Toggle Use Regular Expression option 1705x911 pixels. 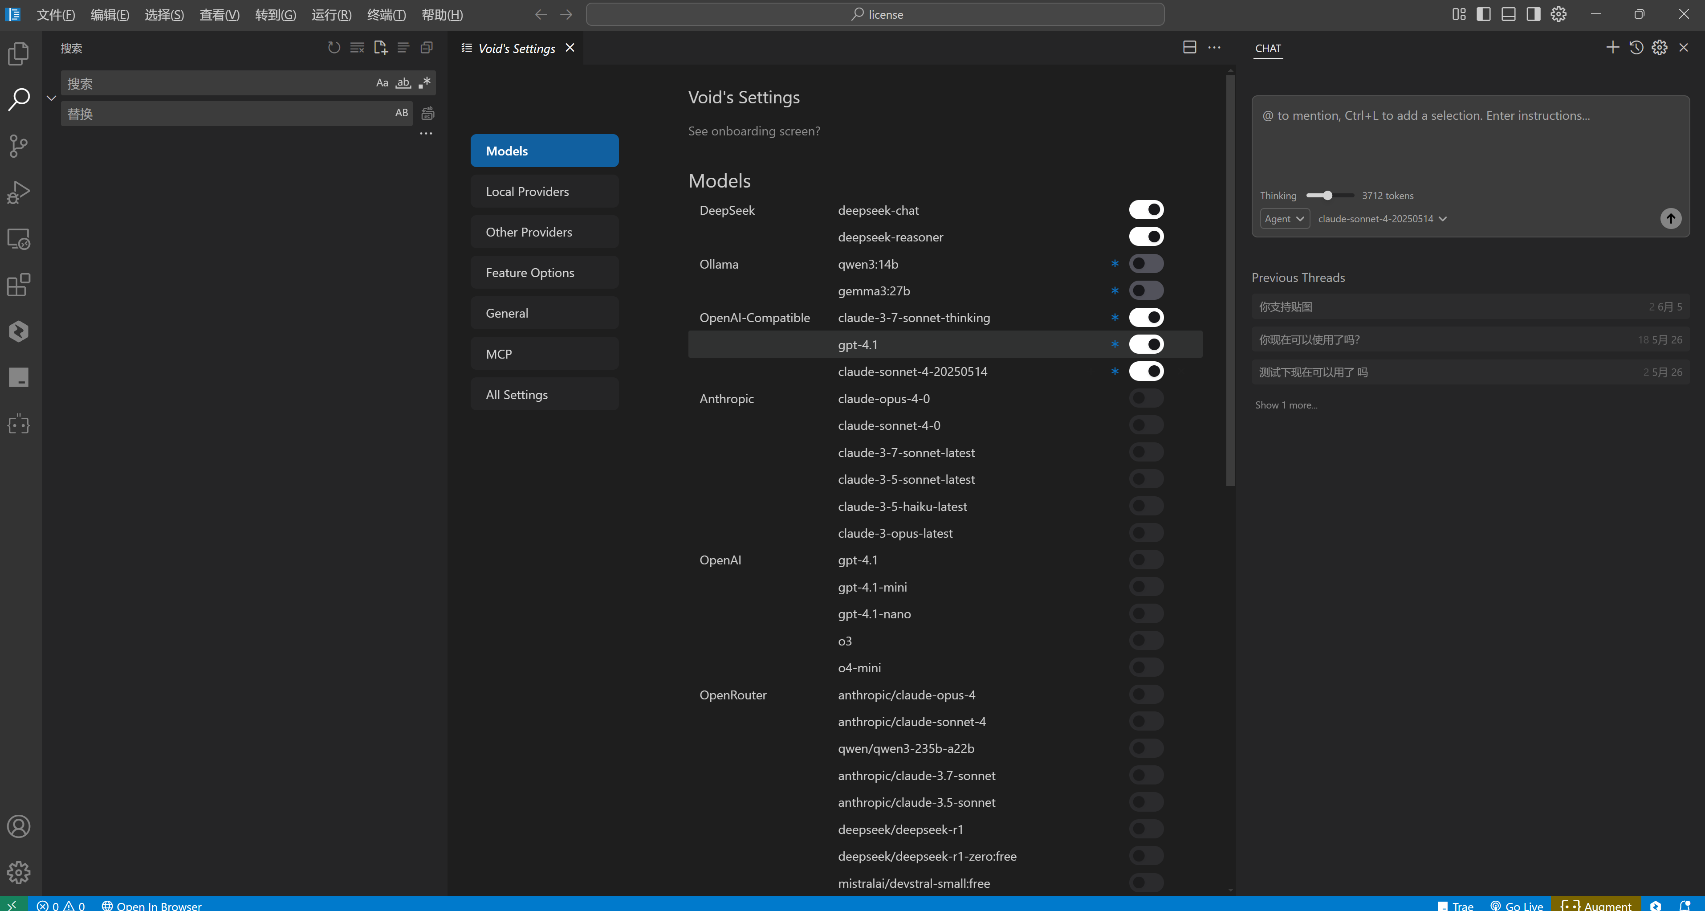[424, 83]
